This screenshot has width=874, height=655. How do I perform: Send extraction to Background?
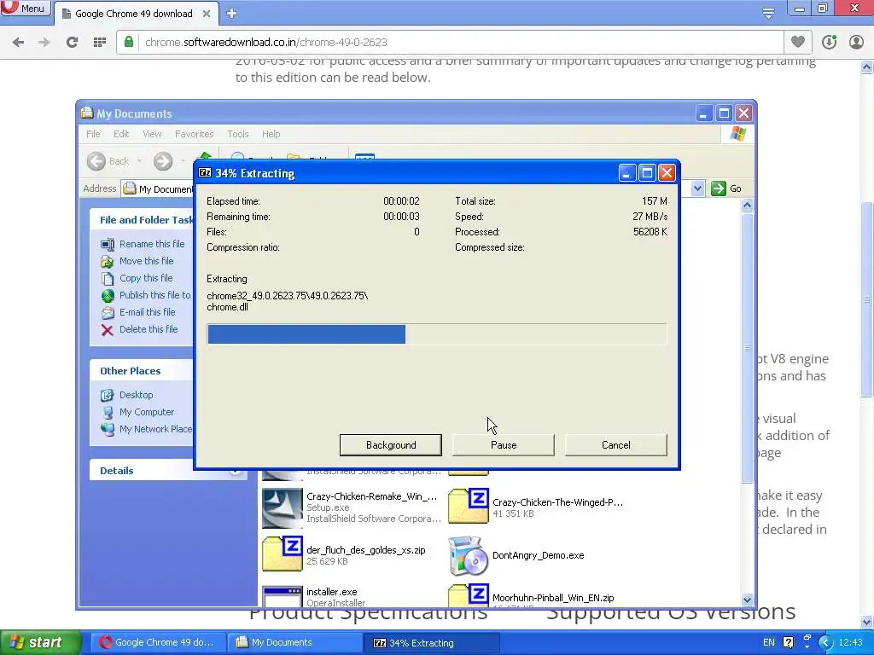[391, 445]
